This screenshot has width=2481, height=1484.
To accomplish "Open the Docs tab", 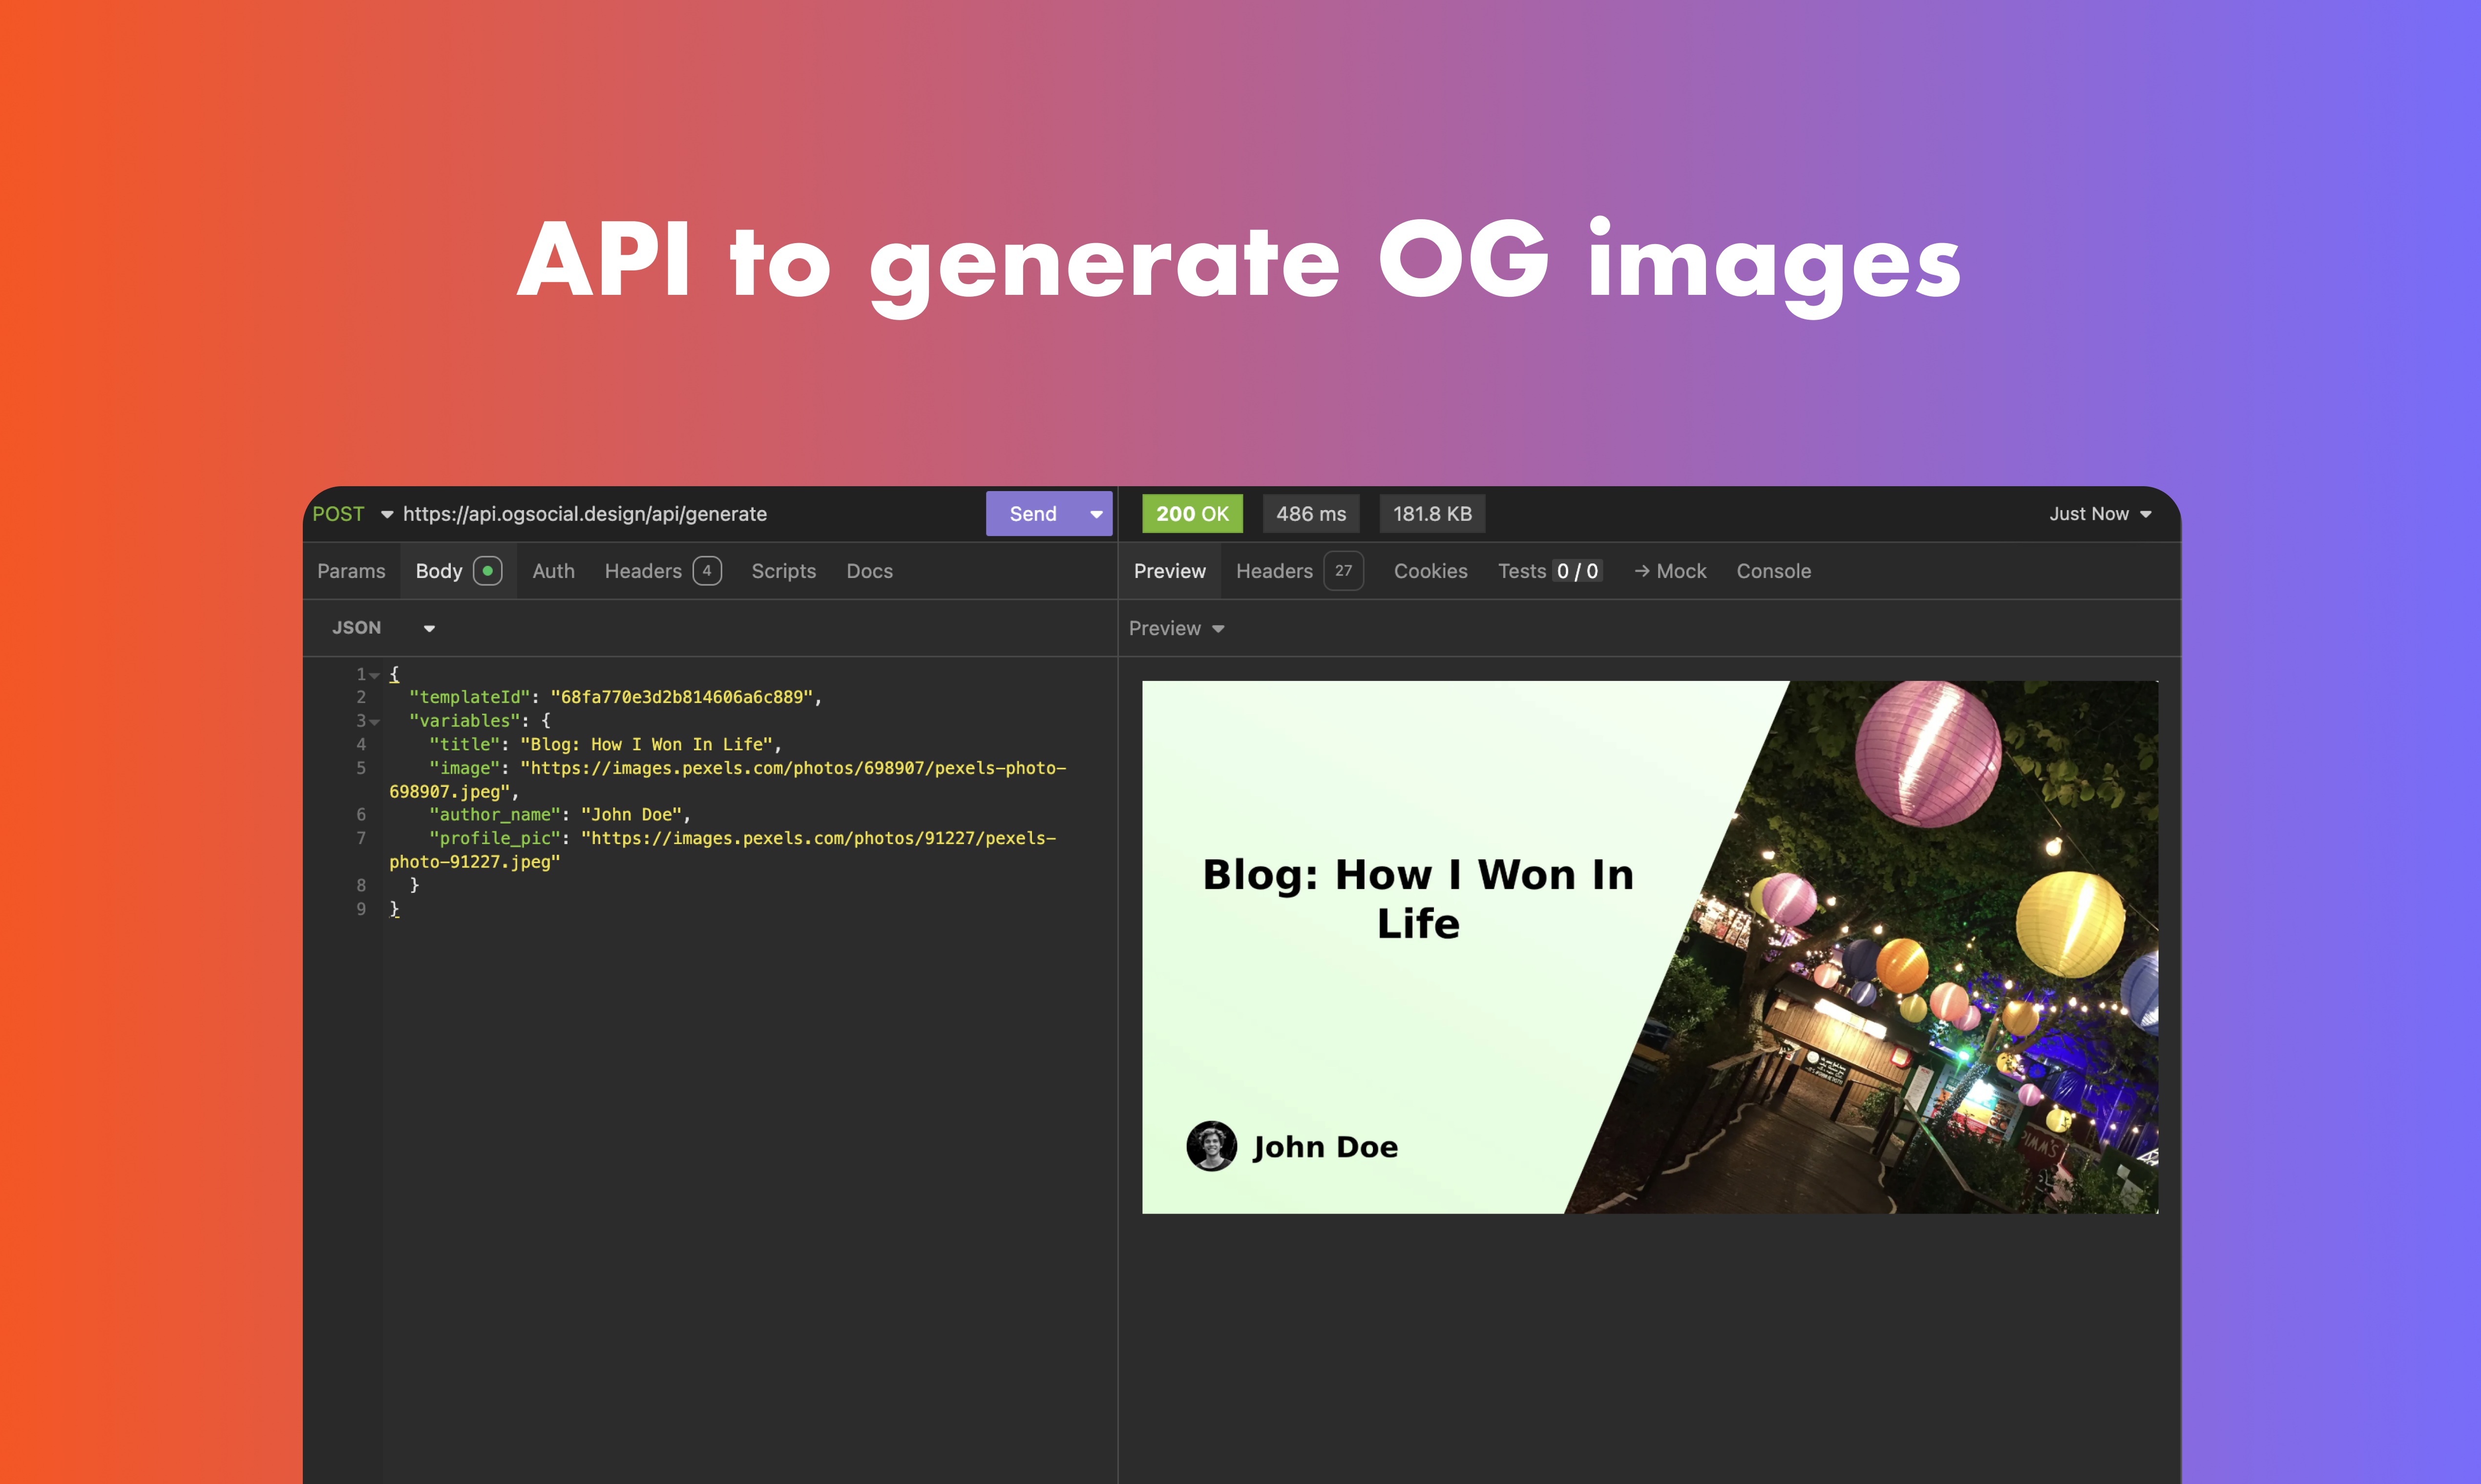I will [869, 571].
